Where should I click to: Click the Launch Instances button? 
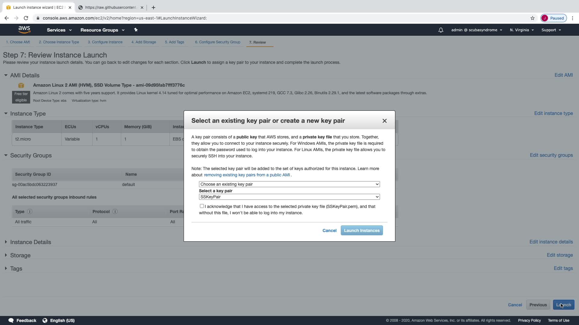pyautogui.click(x=362, y=231)
